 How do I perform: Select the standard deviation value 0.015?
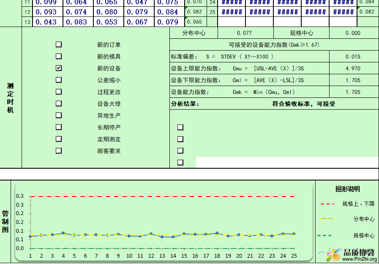(354, 57)
